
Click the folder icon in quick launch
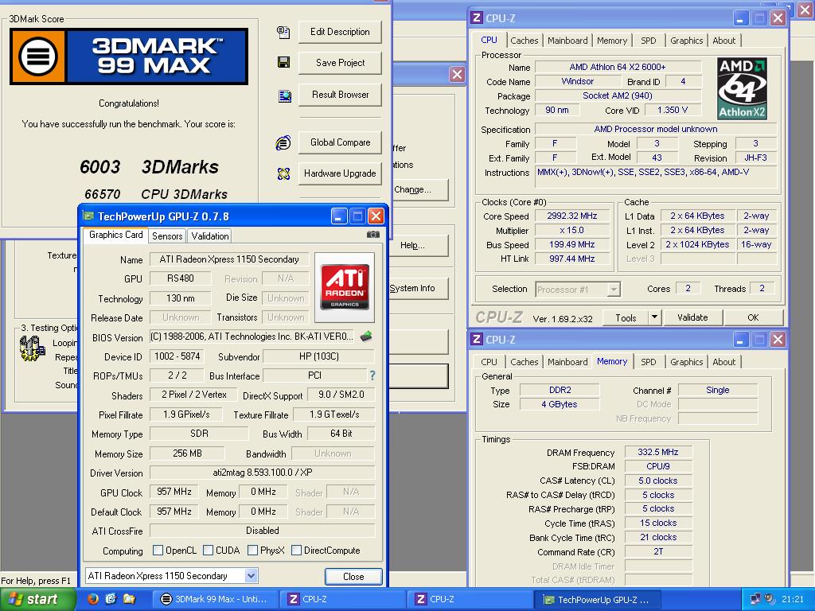[x=129, y=599]
